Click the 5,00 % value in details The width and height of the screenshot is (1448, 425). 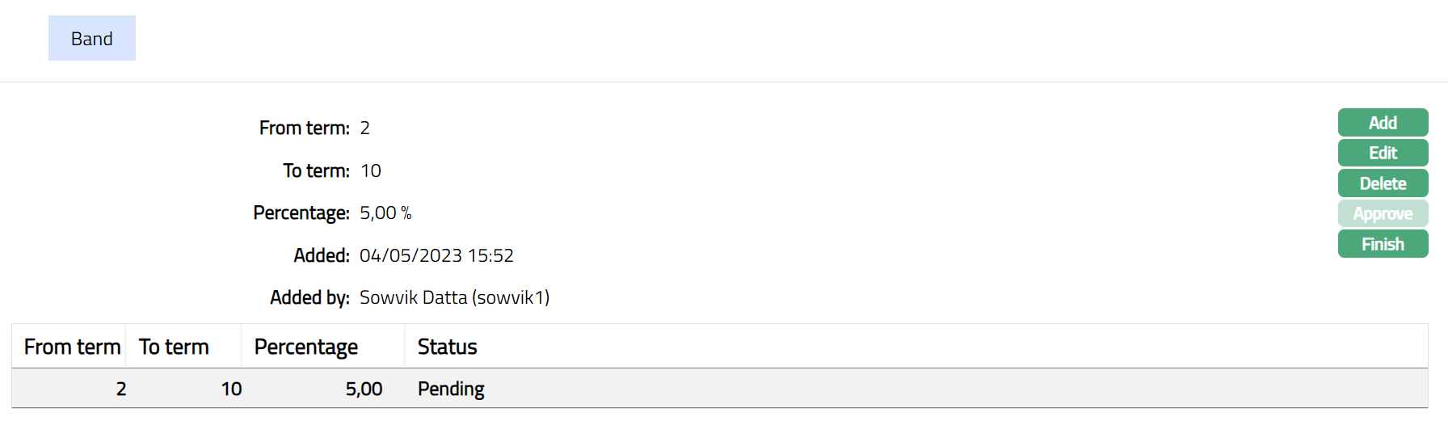(x=385, y=212)
